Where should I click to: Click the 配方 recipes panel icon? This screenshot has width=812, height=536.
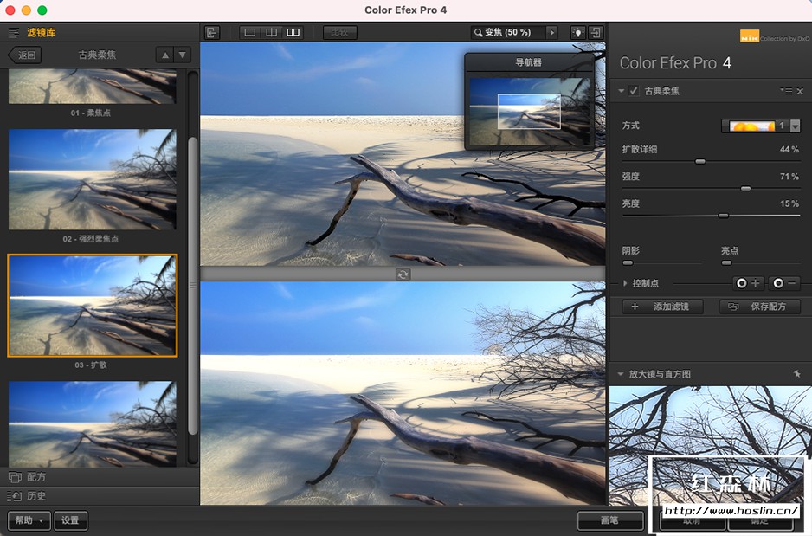pyautogui.click(x=15, y=477)
